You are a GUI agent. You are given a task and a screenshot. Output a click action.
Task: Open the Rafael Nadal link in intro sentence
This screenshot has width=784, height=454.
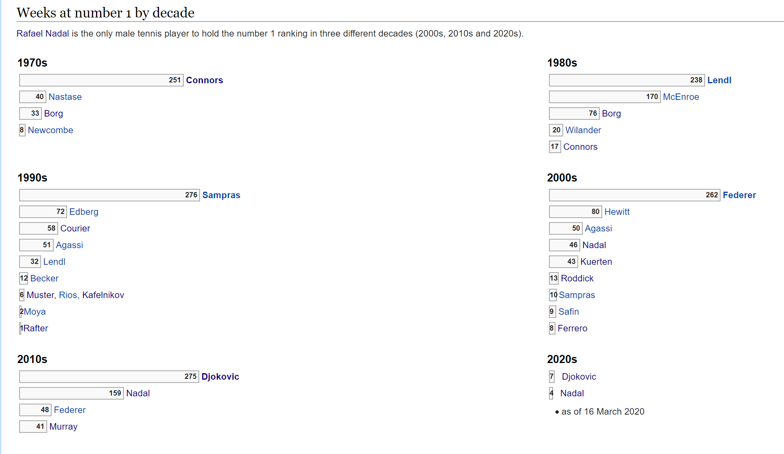pos(43,34)
